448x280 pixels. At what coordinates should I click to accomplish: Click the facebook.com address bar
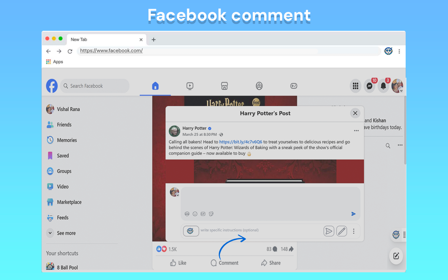229,51
